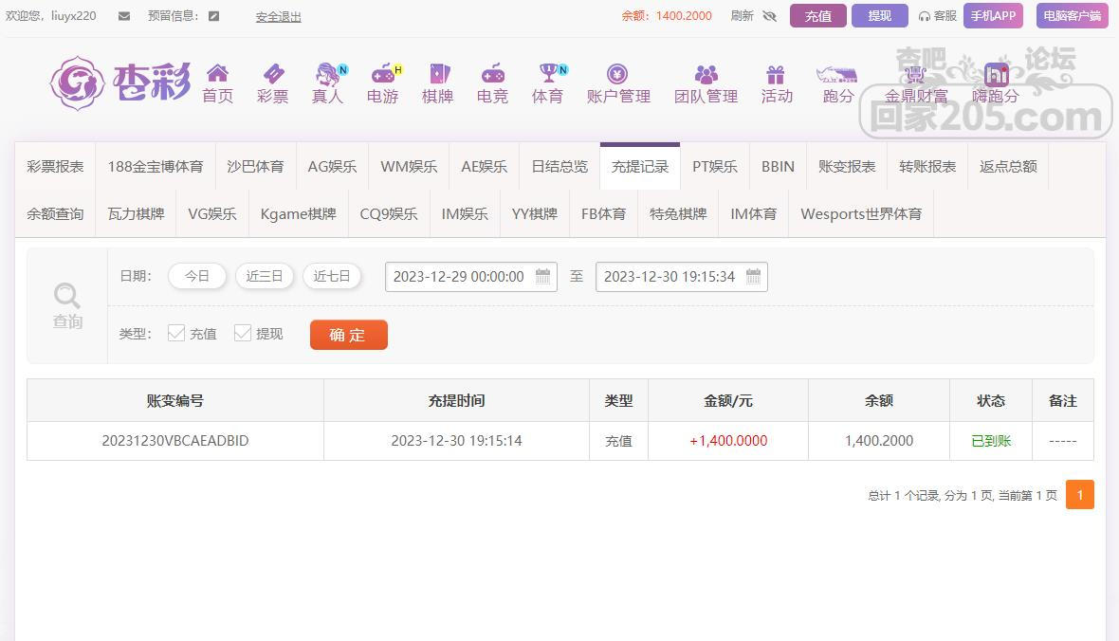
Task: Toggle the 提现 type checkbox
Action: (243, 333)
